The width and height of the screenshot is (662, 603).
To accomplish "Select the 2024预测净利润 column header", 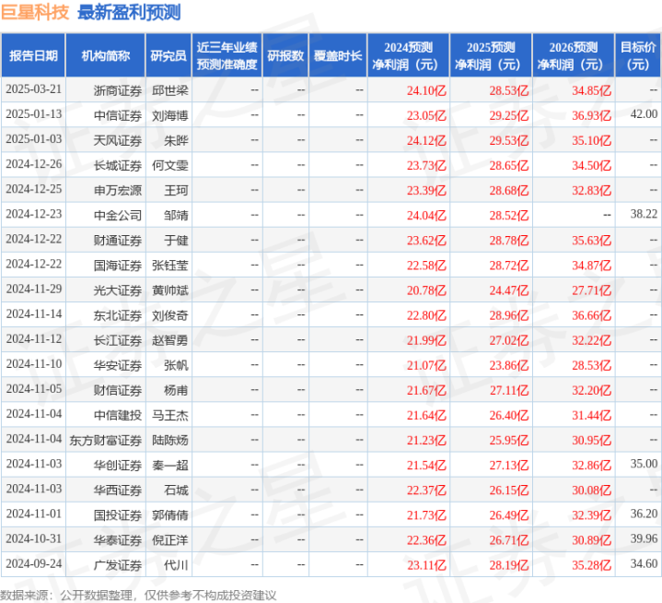I will 408,55.
